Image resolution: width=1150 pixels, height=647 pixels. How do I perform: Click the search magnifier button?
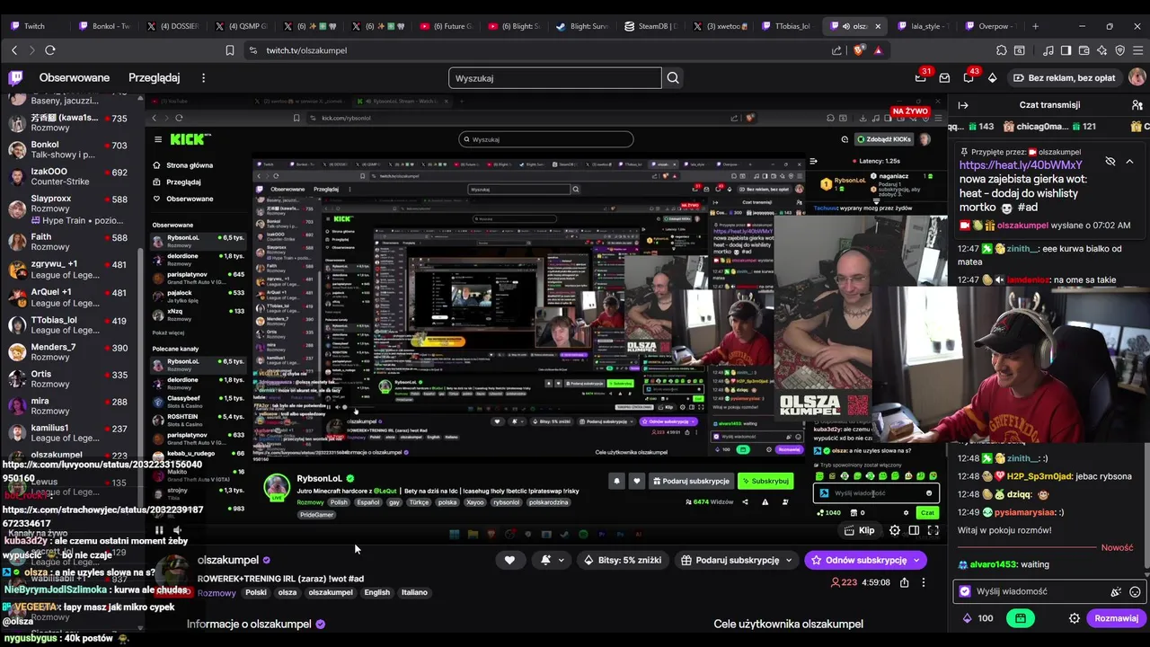click(672, 78)
